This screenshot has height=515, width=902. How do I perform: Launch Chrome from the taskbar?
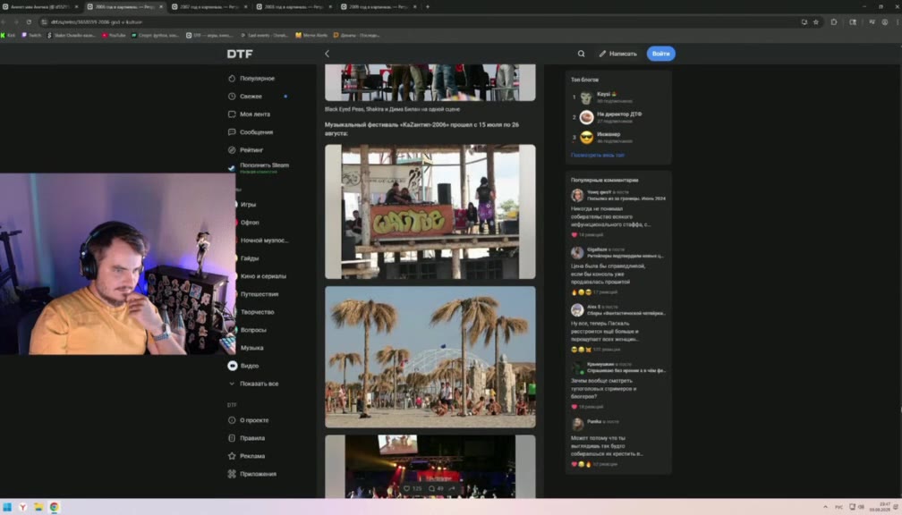click(54, 507)
